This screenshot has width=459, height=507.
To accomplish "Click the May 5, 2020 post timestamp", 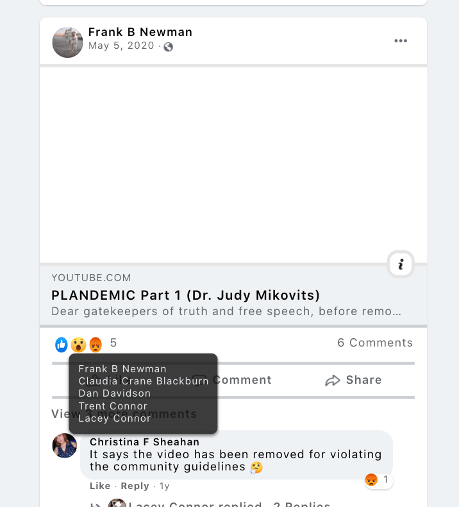I will point(121,46).
